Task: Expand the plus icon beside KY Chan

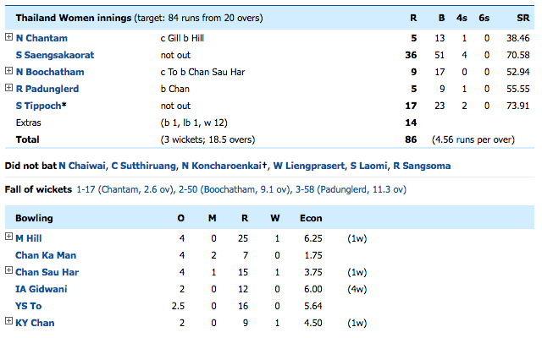Action: click(8, 322)
